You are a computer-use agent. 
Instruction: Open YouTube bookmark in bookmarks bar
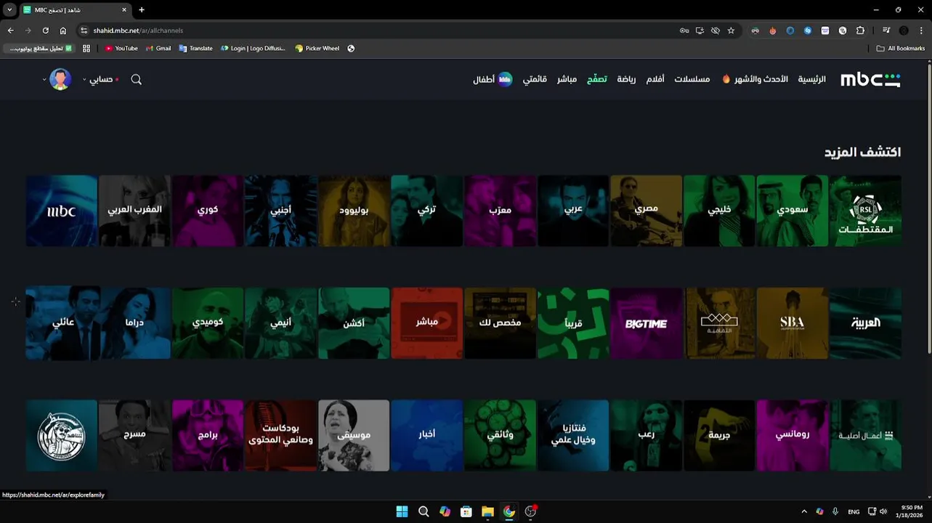click(121, 49)
